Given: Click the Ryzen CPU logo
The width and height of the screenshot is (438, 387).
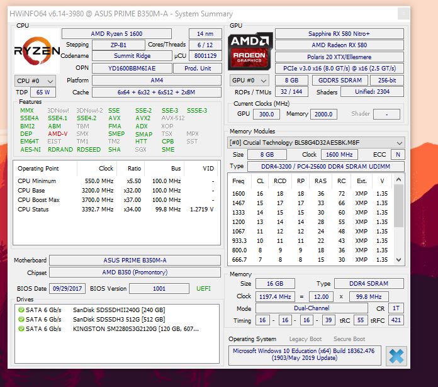Looking at the screenshot, I should pyautogui.click(x=37, y=51).
